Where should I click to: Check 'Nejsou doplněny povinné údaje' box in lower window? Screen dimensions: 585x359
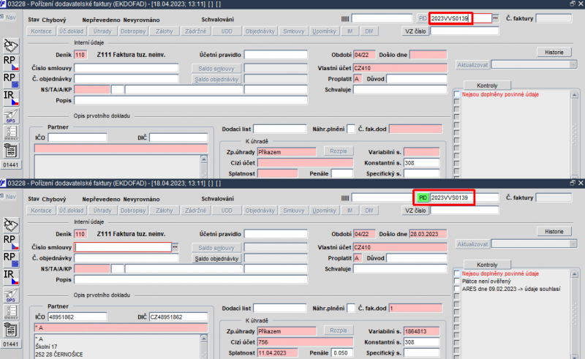click(456, 273)
